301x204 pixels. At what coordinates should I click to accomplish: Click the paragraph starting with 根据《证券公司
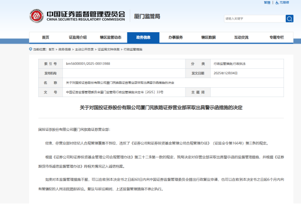pyautogui.click(x=161, y=161)
